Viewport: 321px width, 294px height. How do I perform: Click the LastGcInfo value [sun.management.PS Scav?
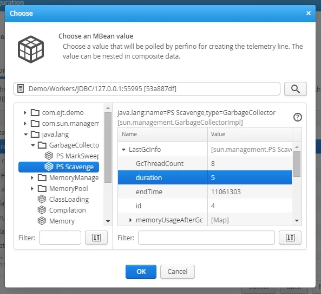251,150
